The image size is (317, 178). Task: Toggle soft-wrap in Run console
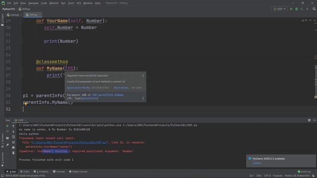pos(13,137)
